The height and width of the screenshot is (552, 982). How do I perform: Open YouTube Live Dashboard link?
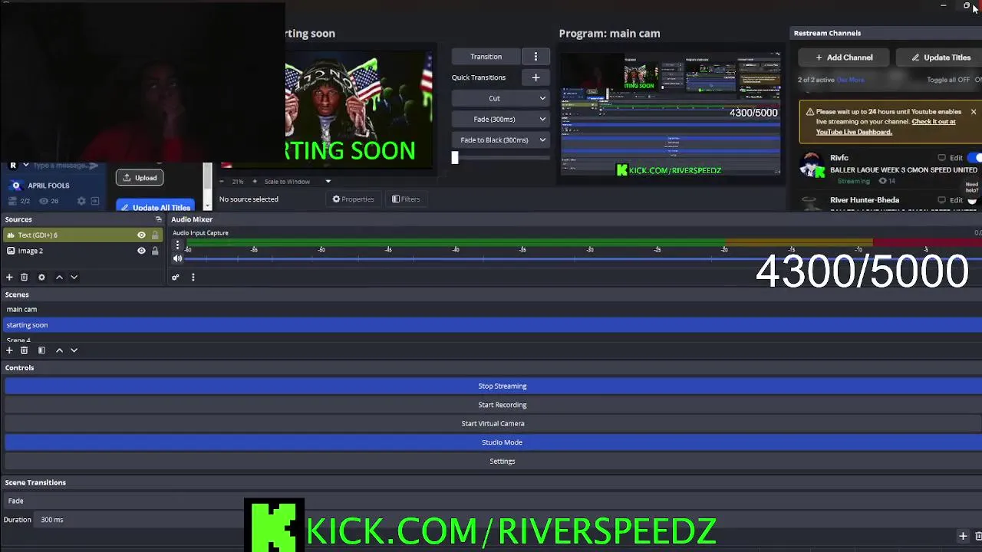[x=854, y=132]
